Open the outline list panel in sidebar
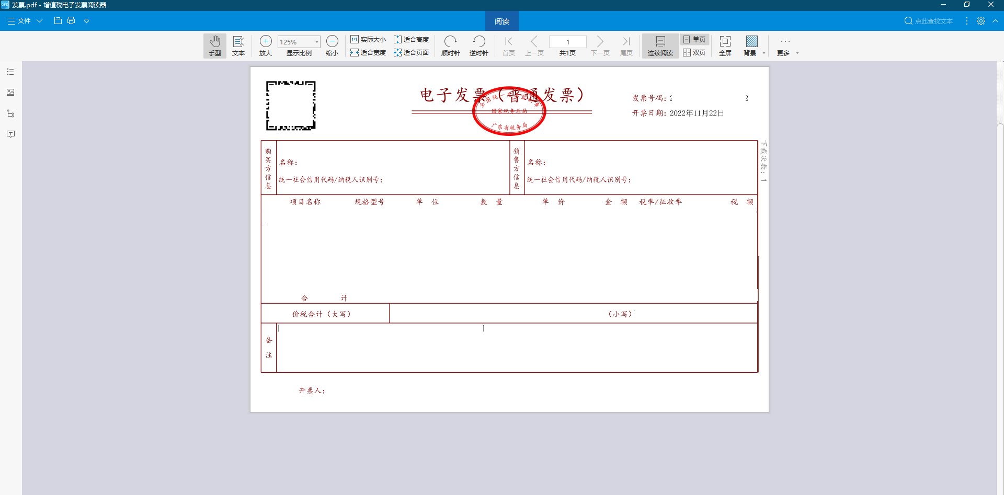Image resolution: width=1004 pixels, height=495 pixels. click(x=10, y=72)
